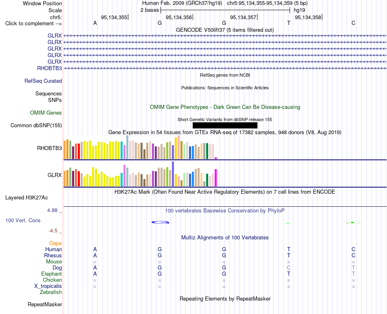Click 'Repeating Elements by RepeatMasker' title

225,299
